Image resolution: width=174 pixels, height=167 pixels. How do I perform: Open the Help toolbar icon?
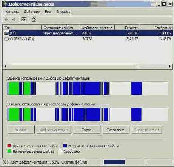[x=34, y=19]
